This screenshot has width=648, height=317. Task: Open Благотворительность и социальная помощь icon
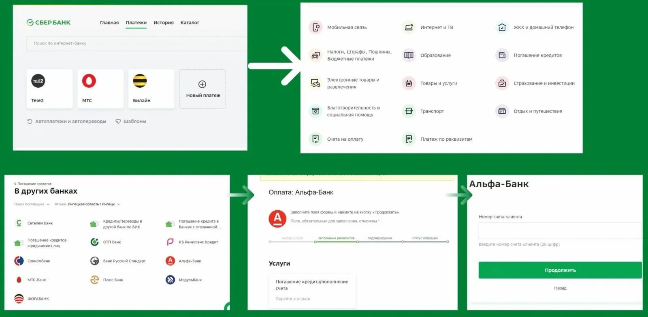315,111
